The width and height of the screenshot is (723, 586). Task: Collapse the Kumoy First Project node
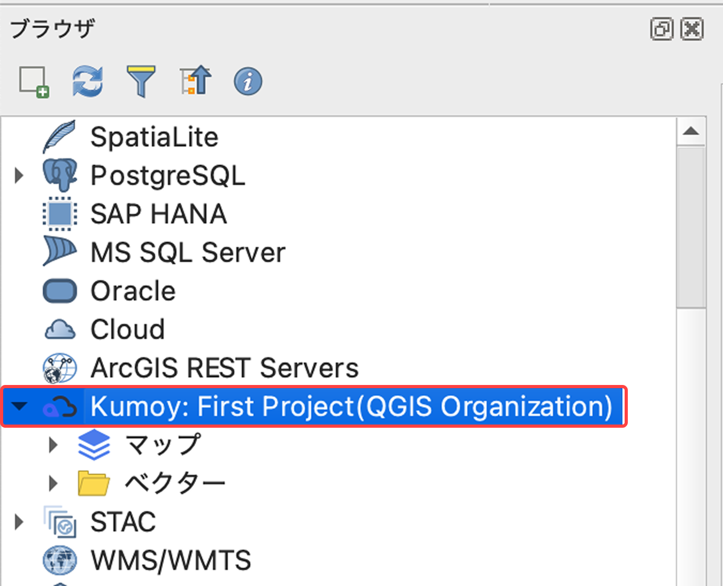(19, 406)
